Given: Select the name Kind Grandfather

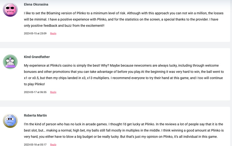Looking at the screenshot, I should (x=37, y=57).
